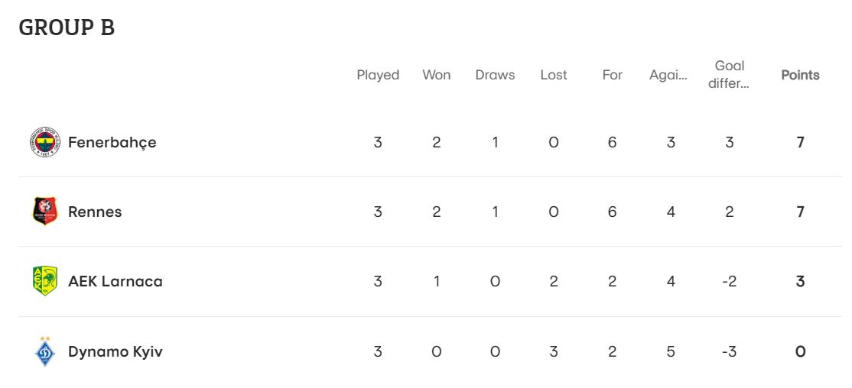Click the Goal difference column header
The image size is (852, 388).
point(729,75)
